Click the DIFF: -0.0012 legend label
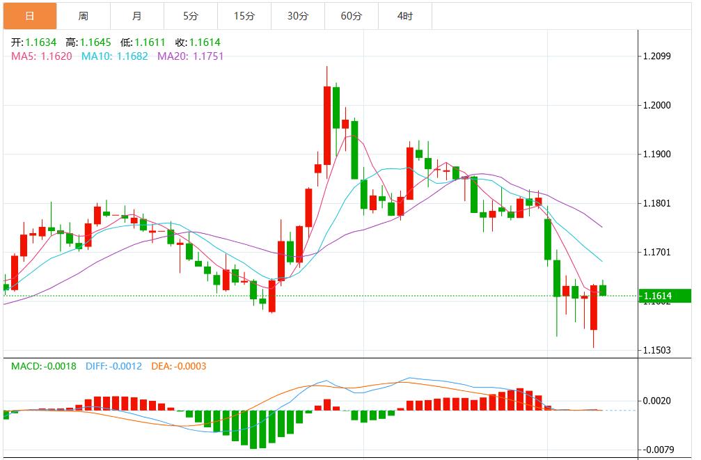 point(113,366)
